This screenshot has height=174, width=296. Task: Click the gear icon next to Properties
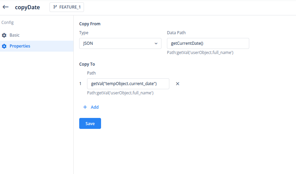(4, 46)
